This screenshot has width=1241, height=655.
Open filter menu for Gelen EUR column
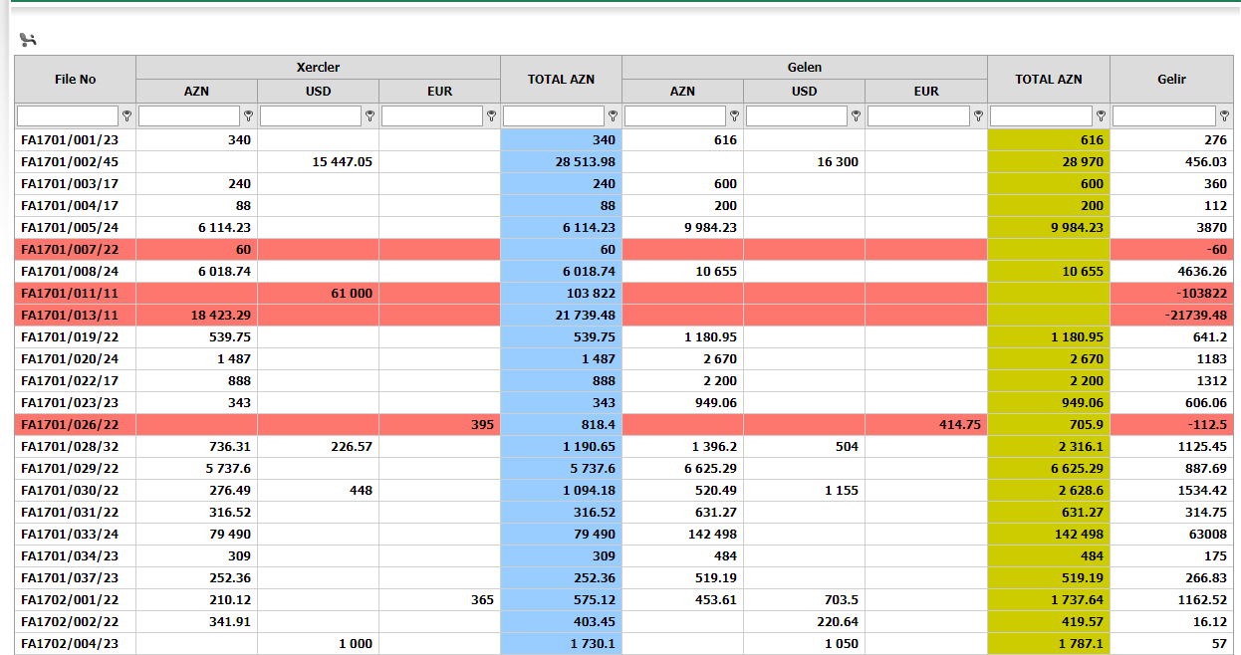978,116
